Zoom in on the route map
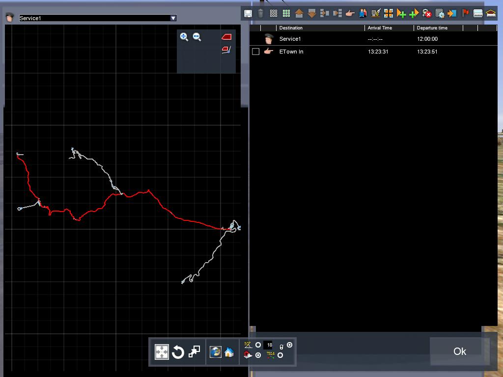 coord(184,37)
